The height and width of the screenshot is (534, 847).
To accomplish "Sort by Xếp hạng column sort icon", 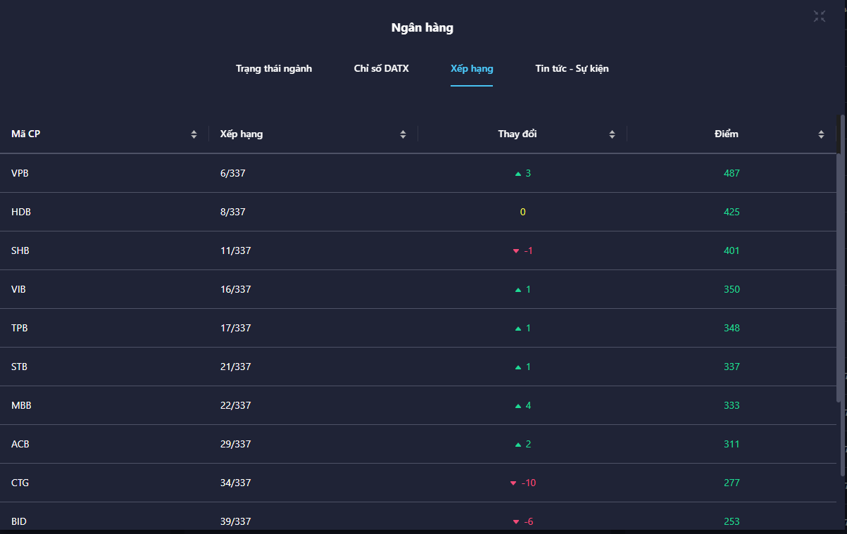I will [x=403, y=134].
